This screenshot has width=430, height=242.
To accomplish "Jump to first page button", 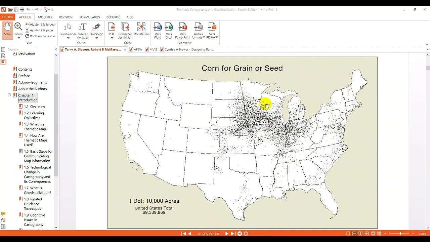I will pos(183,234).
